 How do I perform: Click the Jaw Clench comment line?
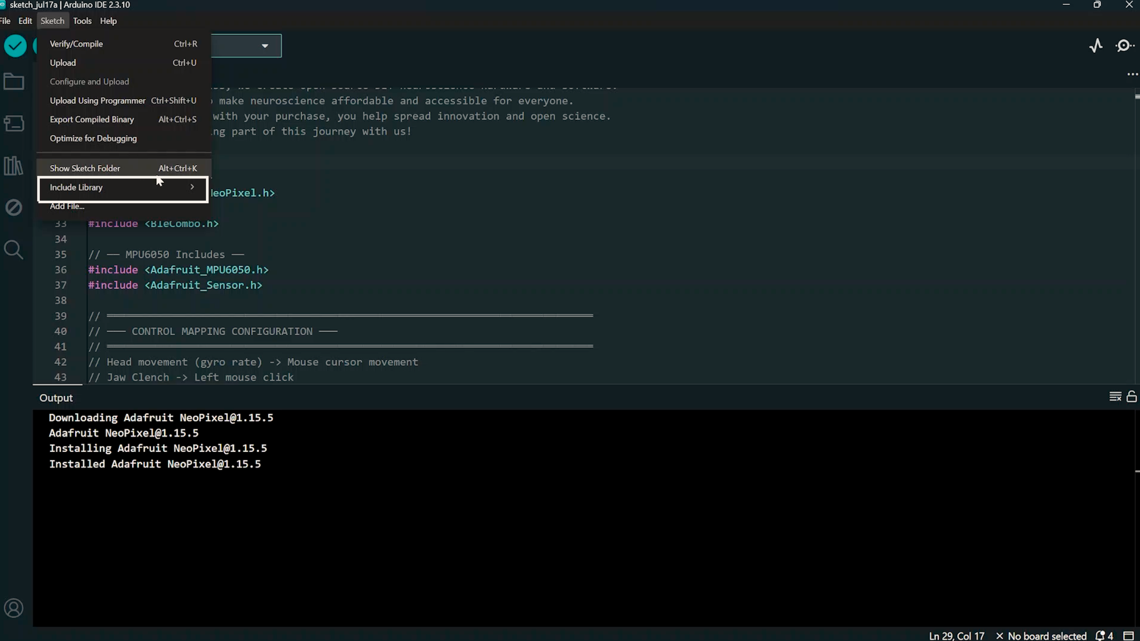coord(191,377)
